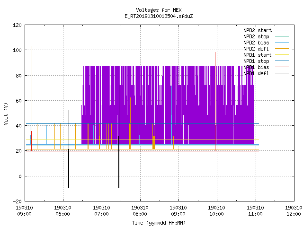This screenshot has height=227, width=303.
Task: Click the y-axis tick value -20
Action: [17, 201]
